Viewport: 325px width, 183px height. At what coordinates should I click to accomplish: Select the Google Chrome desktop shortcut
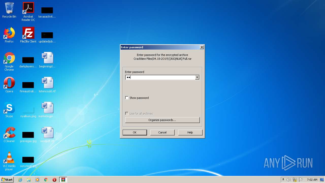click(9, 62)
